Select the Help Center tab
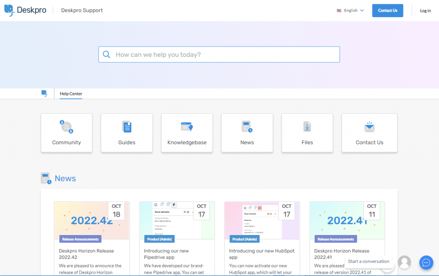 pos(71,94)
